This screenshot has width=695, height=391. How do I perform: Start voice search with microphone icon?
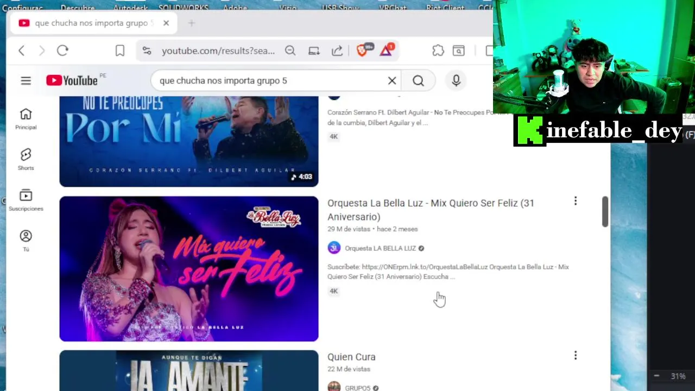(456, 80)
